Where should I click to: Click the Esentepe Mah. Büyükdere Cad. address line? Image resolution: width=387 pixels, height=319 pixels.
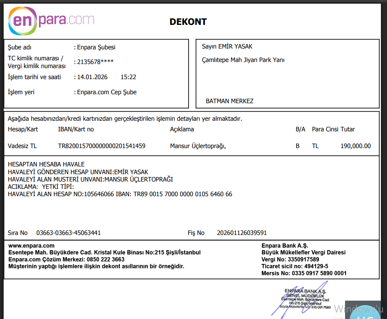tap(104, 253)
